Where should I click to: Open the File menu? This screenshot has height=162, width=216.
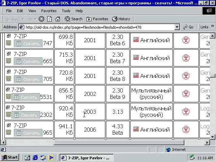tap(9, 11)
